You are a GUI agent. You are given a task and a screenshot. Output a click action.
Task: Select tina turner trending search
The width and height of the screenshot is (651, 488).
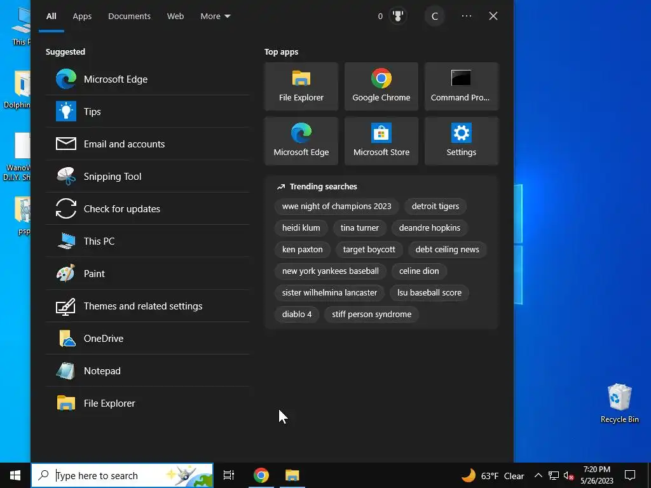360,228
